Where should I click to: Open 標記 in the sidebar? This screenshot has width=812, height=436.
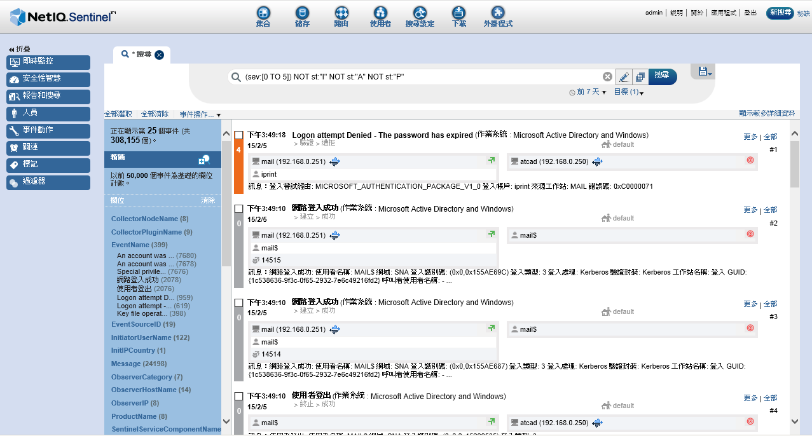click(48, 165)
